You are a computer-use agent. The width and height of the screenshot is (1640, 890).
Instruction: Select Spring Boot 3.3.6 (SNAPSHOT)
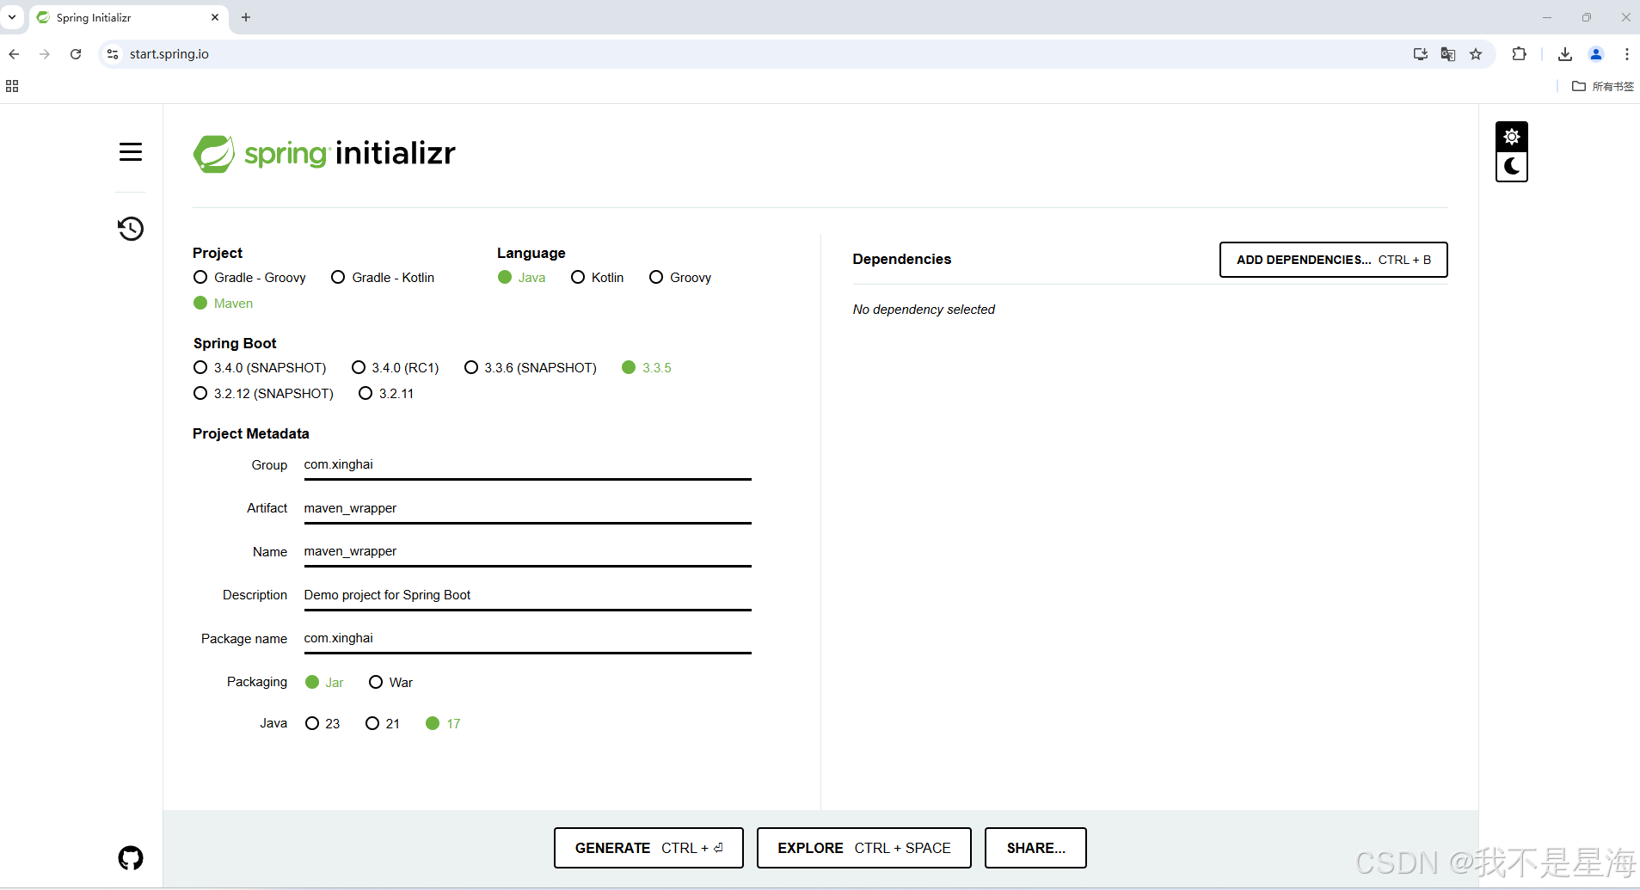[x=531, y=368]
